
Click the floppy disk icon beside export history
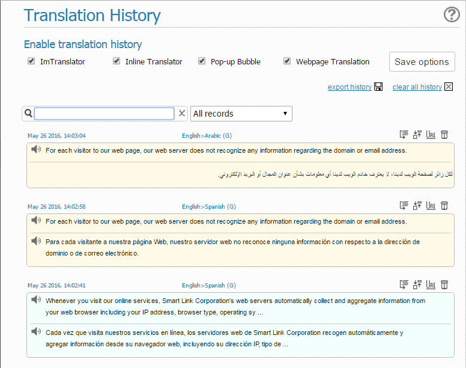[x=378, y=87]
